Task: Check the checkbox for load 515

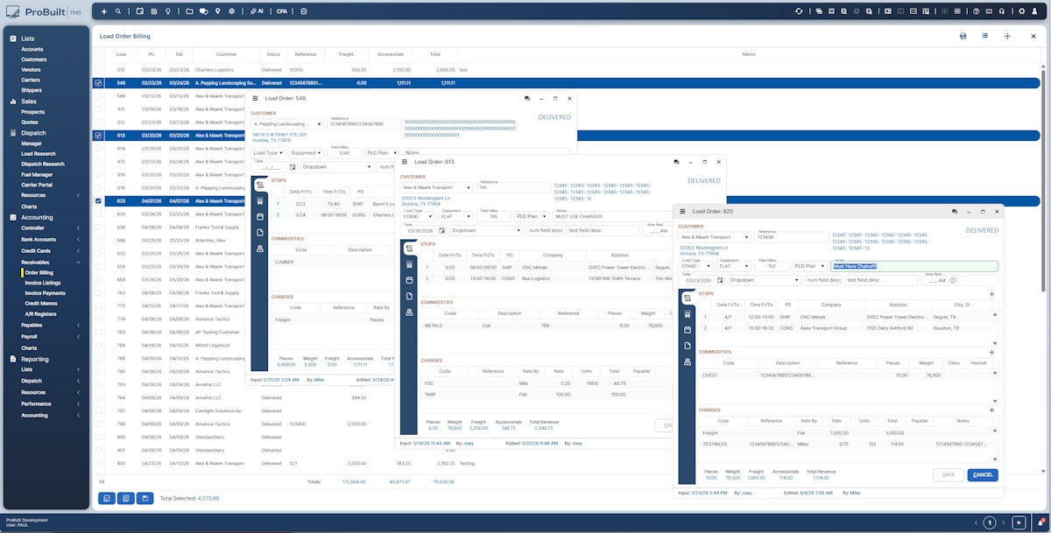Action: click(x=99, y=69)
